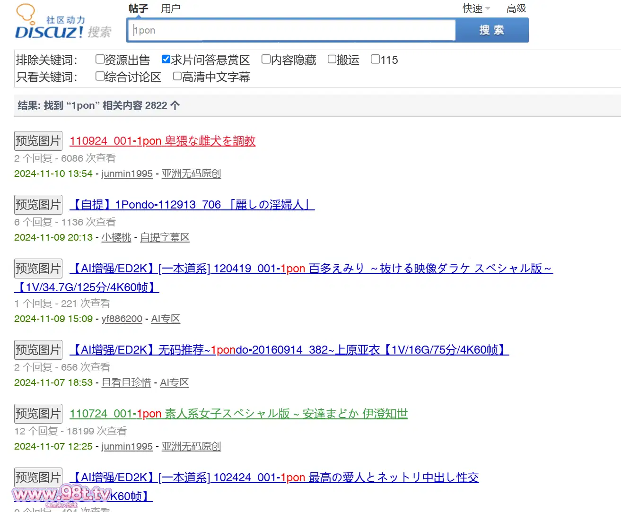Open the 120419_001-1pon 百多えみり post

(x=311, y=269)
